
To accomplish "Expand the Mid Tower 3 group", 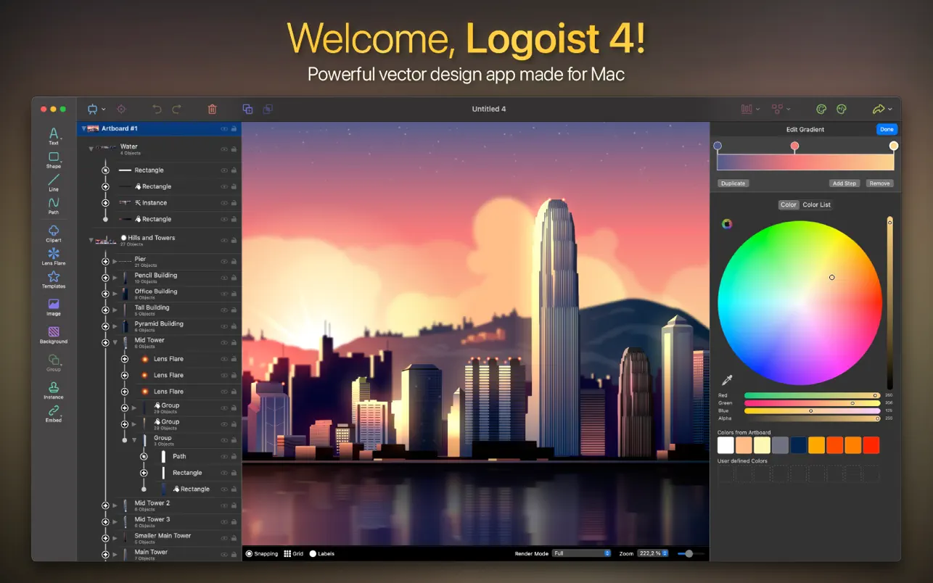I will (115, 521).
